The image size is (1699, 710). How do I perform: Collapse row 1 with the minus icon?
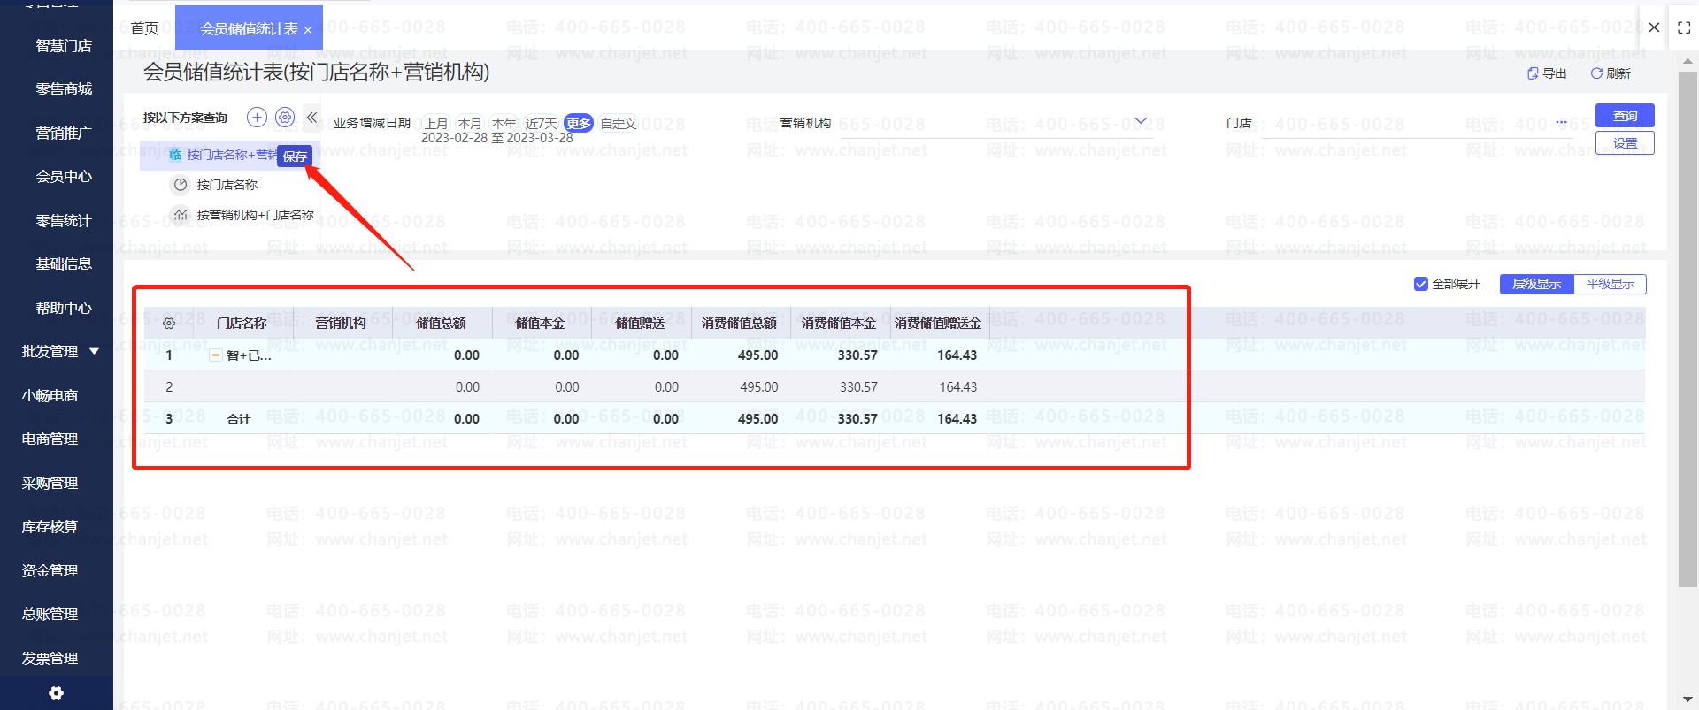click(215, 355)
